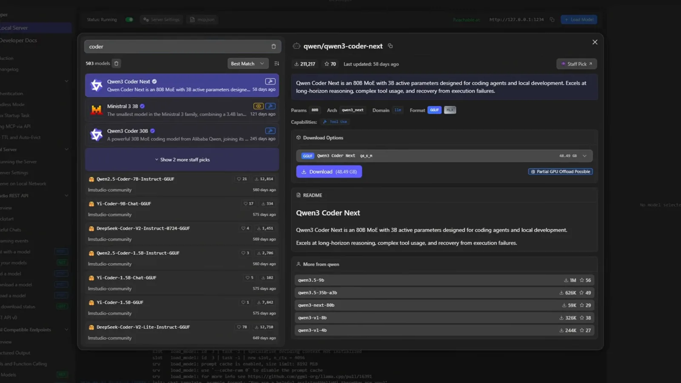Open Running the Server docs entry
Image resolution: width=681 pixels, height=383 pixels.
pyautogui.click(x=18, y=162)
